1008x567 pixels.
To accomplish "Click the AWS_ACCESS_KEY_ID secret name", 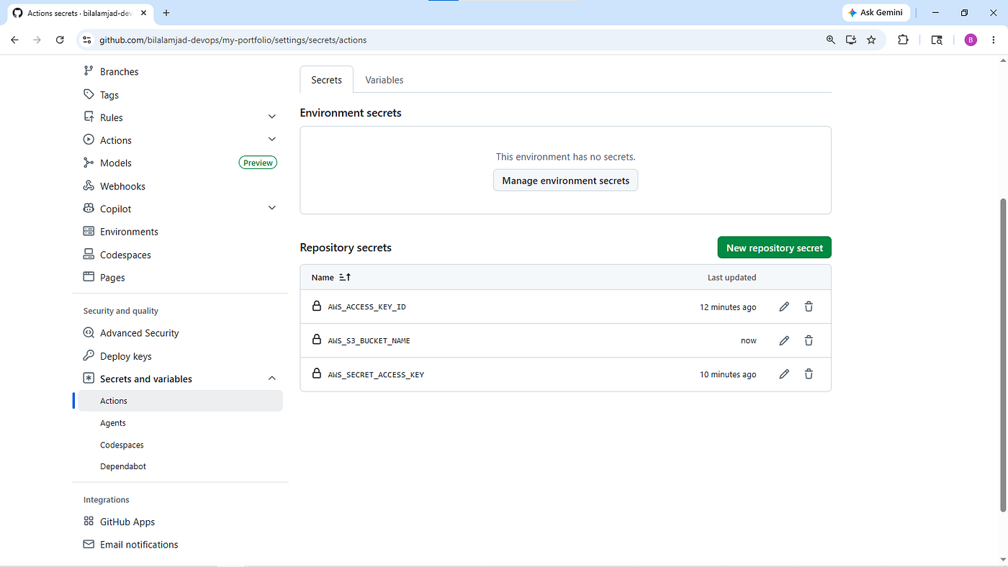I will (x=367, y=307).
